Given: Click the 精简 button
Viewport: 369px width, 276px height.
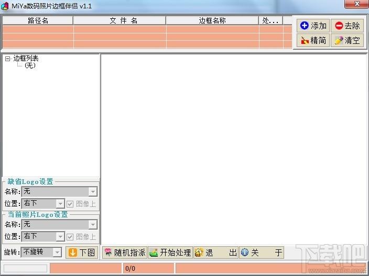Looking at the screenshot, I should tap(313, 40).
